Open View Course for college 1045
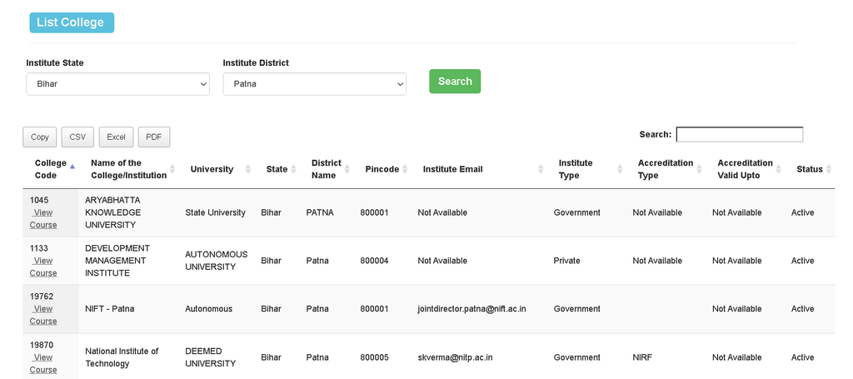853x379 pixels. [43, 218]
